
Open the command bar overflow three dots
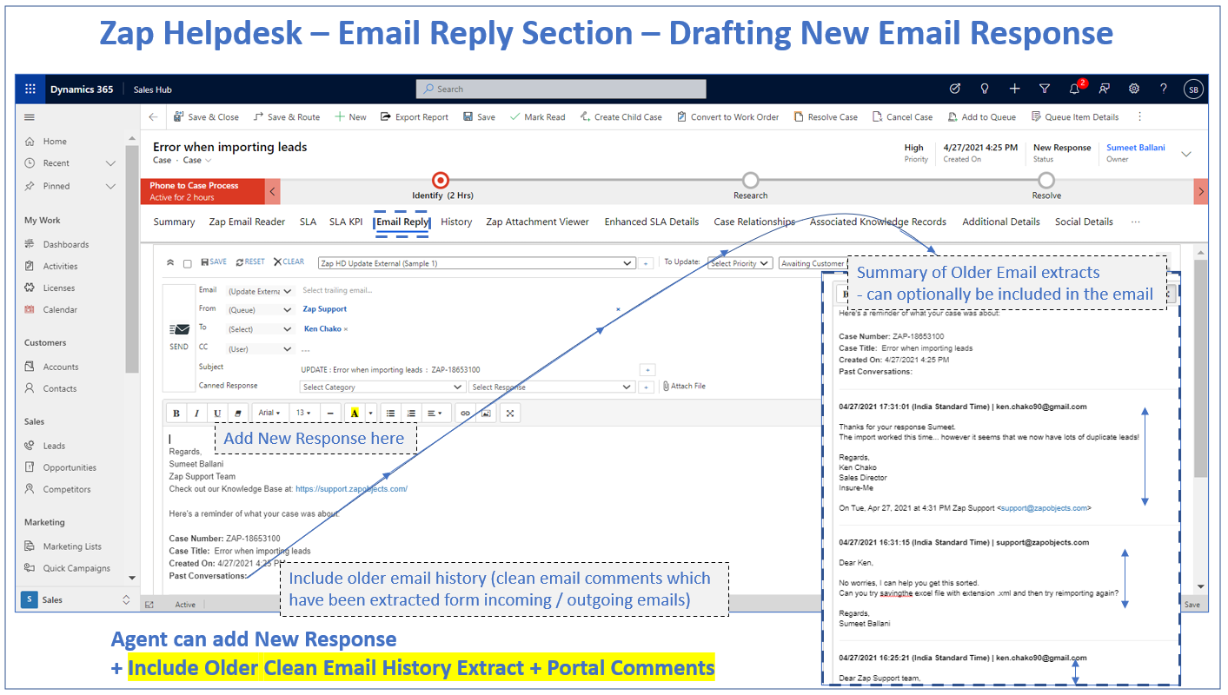click(1140, 116)
